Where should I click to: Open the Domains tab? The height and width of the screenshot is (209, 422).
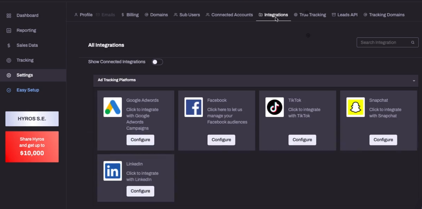click(x=156, y=15)
